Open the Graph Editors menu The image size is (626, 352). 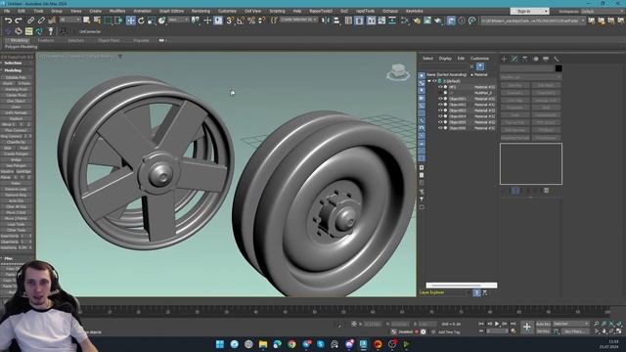pyautogui.click(x=171, y=11)
